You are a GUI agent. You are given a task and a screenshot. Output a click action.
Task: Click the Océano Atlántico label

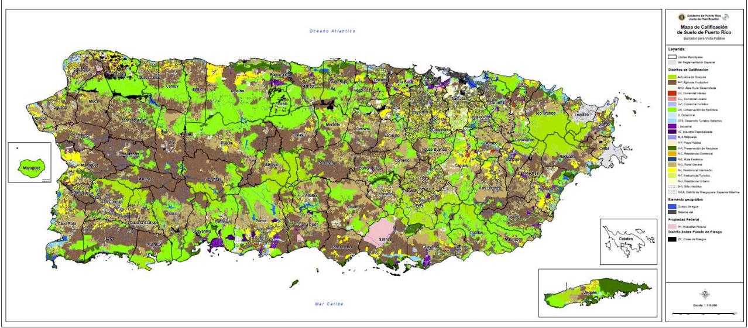pyautogui.click(x=332, y=31)
